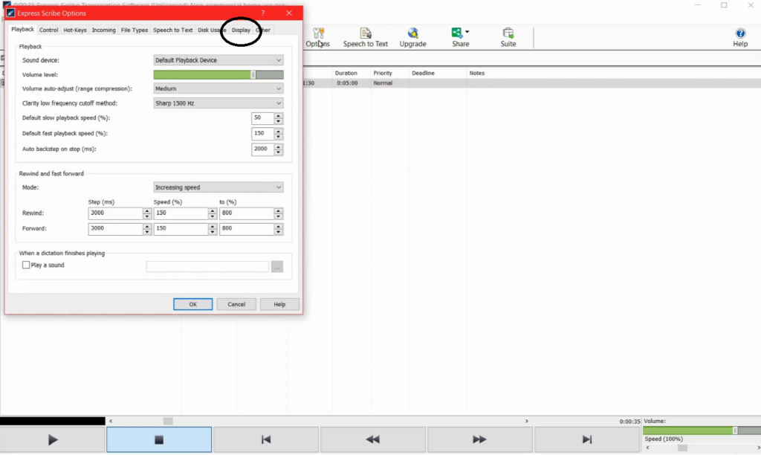This screenshot has width=761, height=455.
Task: Decrease the Forward step value
Action: 146,232
